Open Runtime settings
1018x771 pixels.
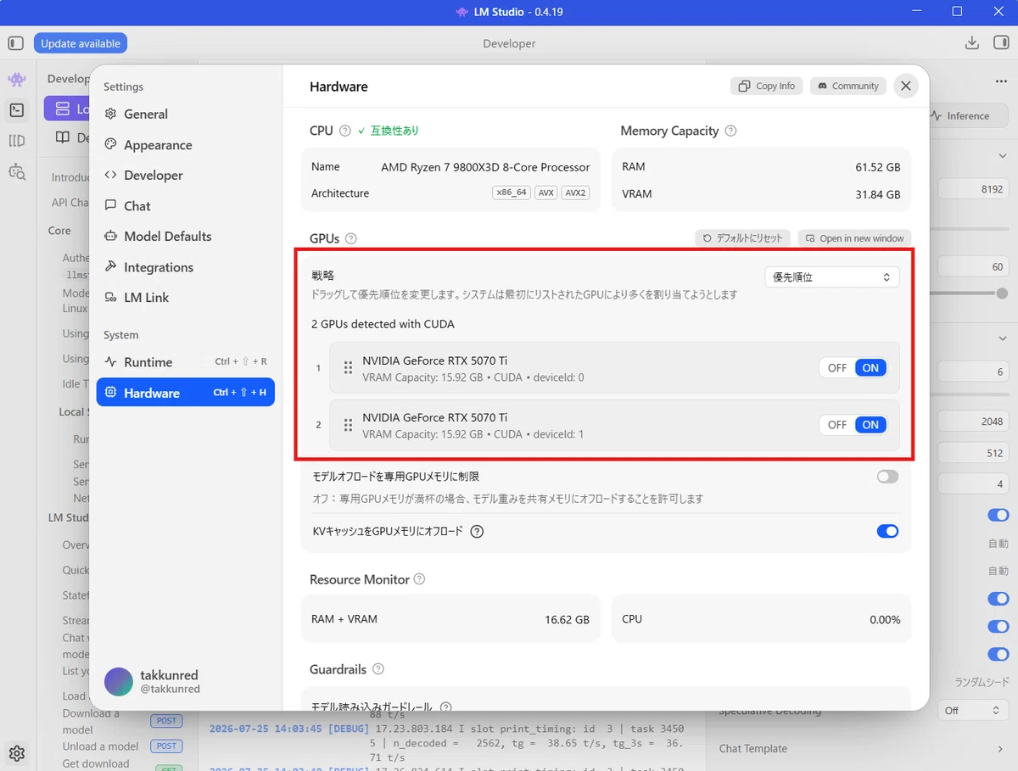[185, 362]
